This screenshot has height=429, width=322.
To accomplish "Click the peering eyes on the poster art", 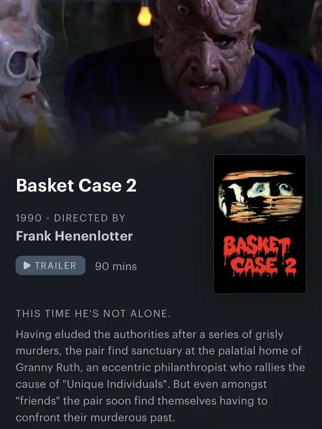I will 271,188.
